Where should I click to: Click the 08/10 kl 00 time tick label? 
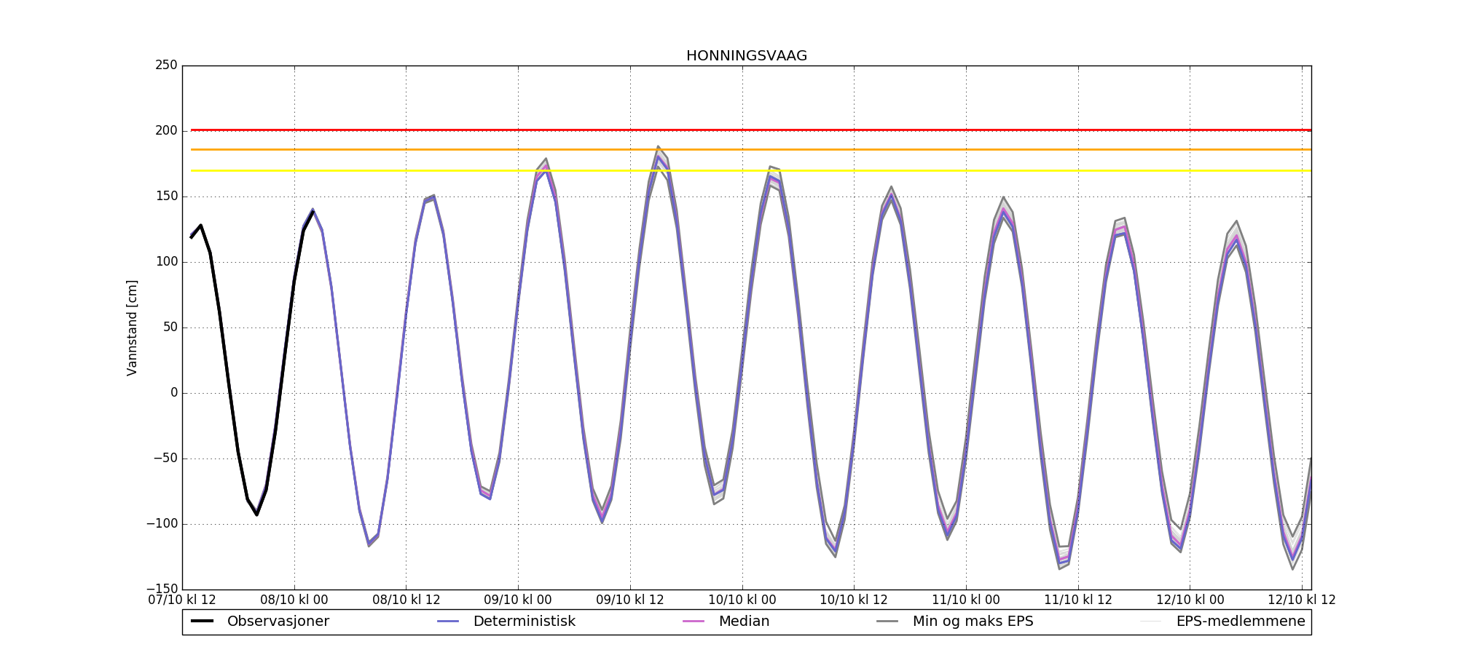point(294,600)
